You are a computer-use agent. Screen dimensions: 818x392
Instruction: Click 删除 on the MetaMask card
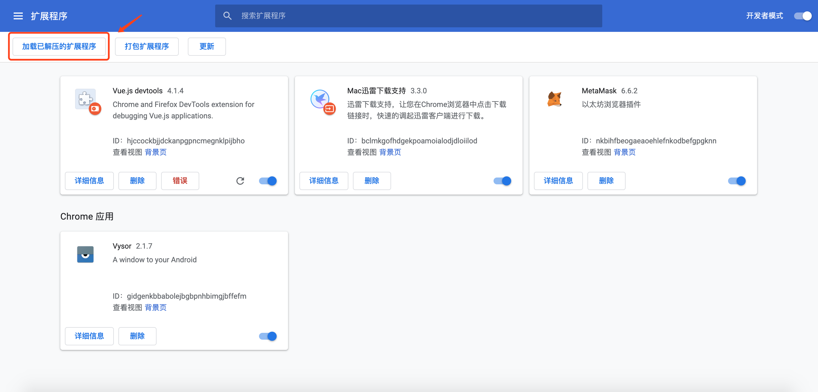tap(606, 181)
